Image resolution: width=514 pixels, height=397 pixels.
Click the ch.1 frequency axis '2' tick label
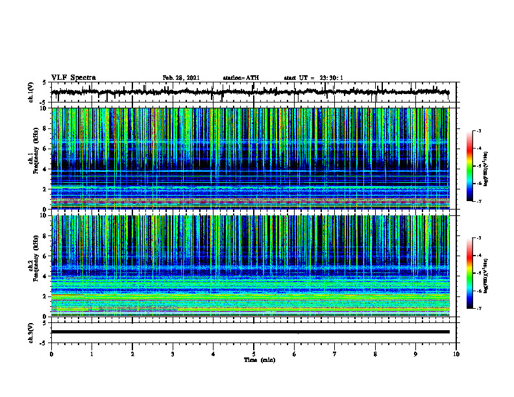coord(45,189)
